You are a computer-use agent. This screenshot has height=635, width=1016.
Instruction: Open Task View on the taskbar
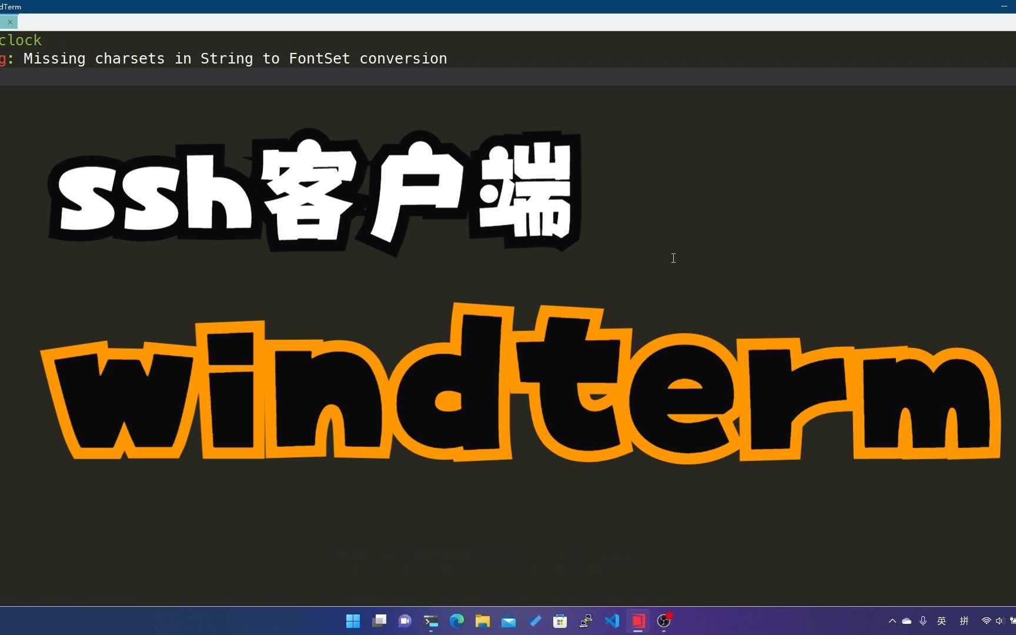pyautogui.click(x=379, y=621)
